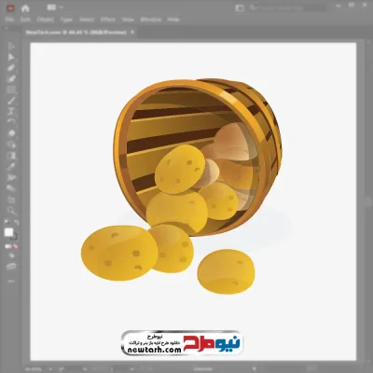The height and width of the screenshot is (373, 373).
Task: Open the View menu
Action: coord(128,20)
